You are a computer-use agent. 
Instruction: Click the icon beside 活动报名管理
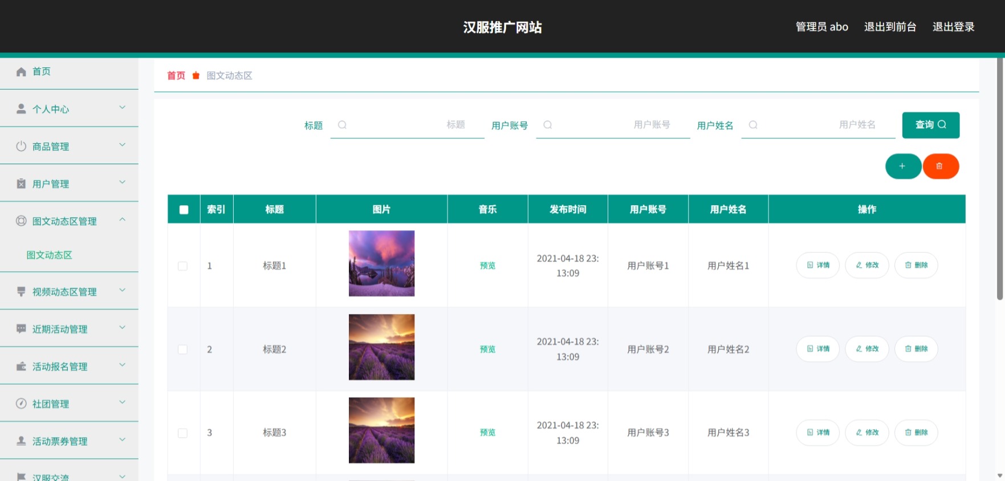[x=21, y=366]
